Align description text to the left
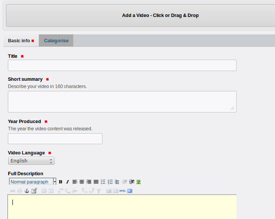This screenshot has width=275, height=219. pos(75,182)
